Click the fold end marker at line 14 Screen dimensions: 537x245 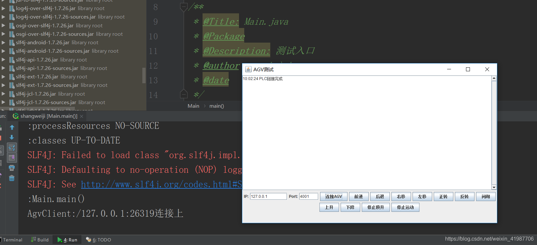point(184,94)
